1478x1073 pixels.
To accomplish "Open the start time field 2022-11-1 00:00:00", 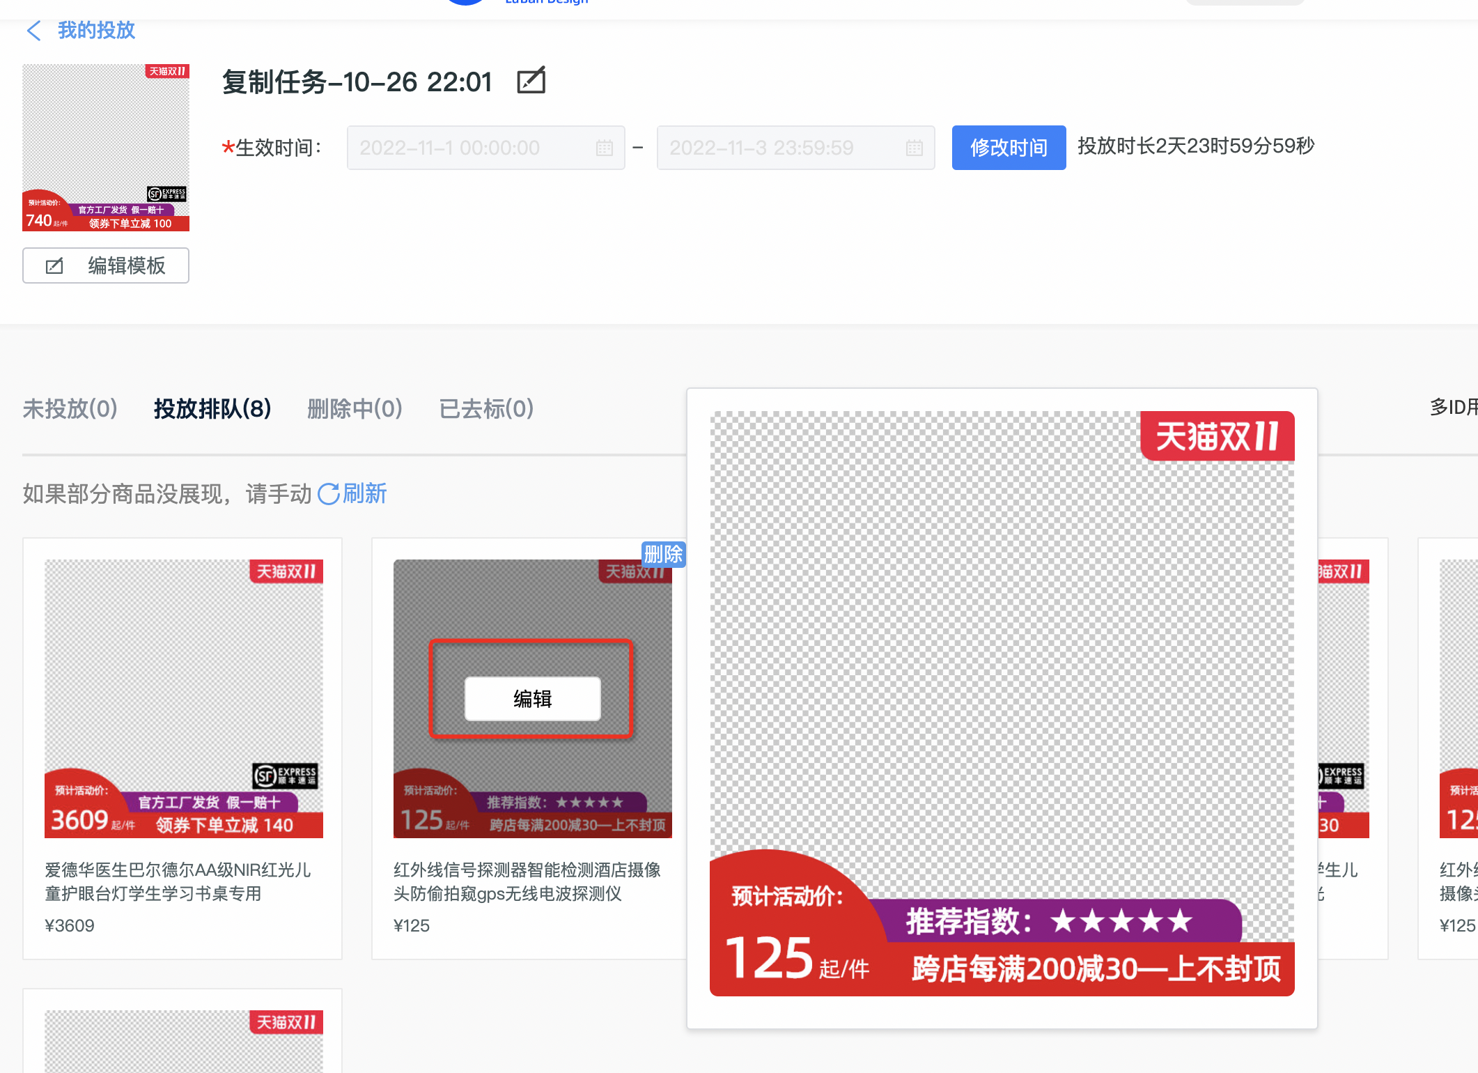I will coord(485,148).
